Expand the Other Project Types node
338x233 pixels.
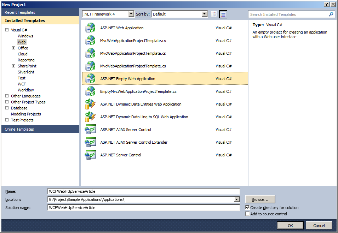point(7,102)
